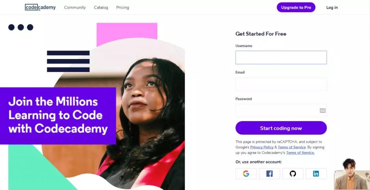Sign up with Facebook icon
Viewport: 370px width, 190px height.
coord(269,174)
